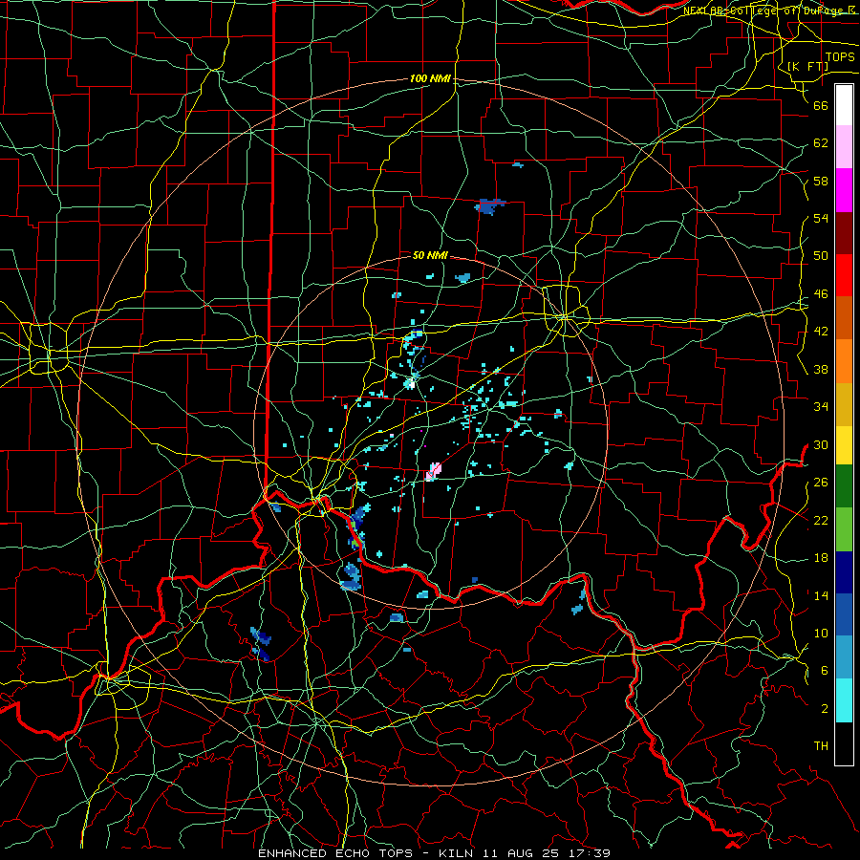
Task: Select the light pink legend swatch
Action: [x=844, y=147]
